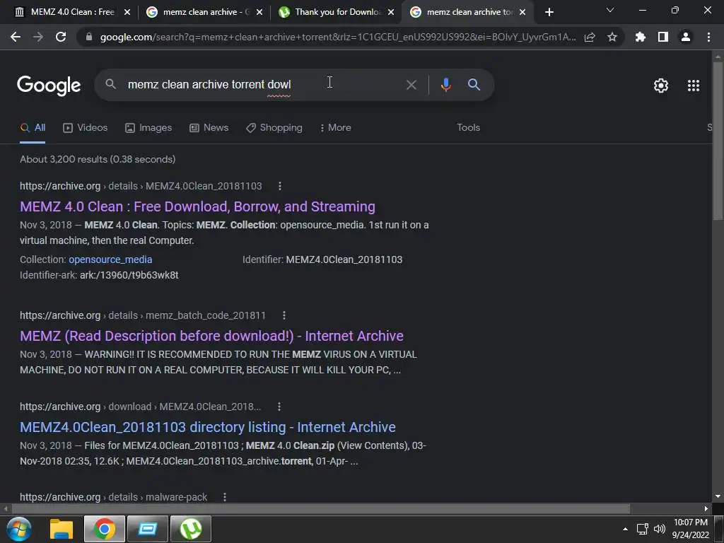This screenshot has height=543, width=724.
Task: Click the 'About 3,200 results' text
Action: pos(98,159)
